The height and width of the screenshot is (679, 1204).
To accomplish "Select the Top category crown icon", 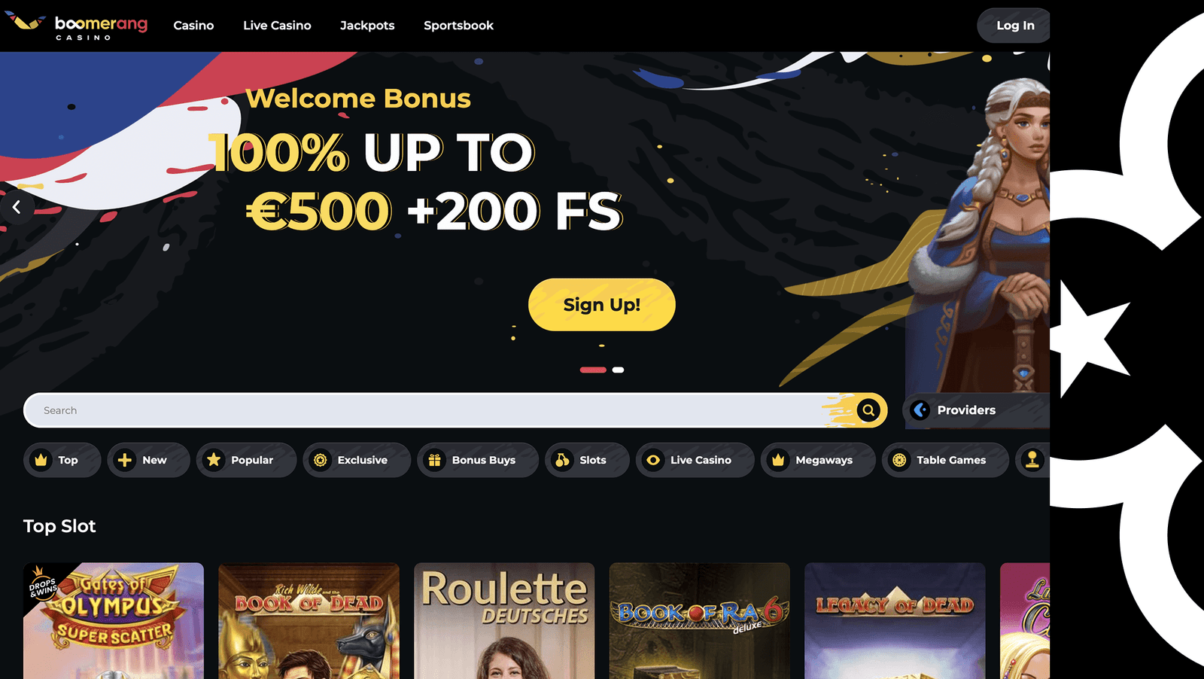I will 41,460.
